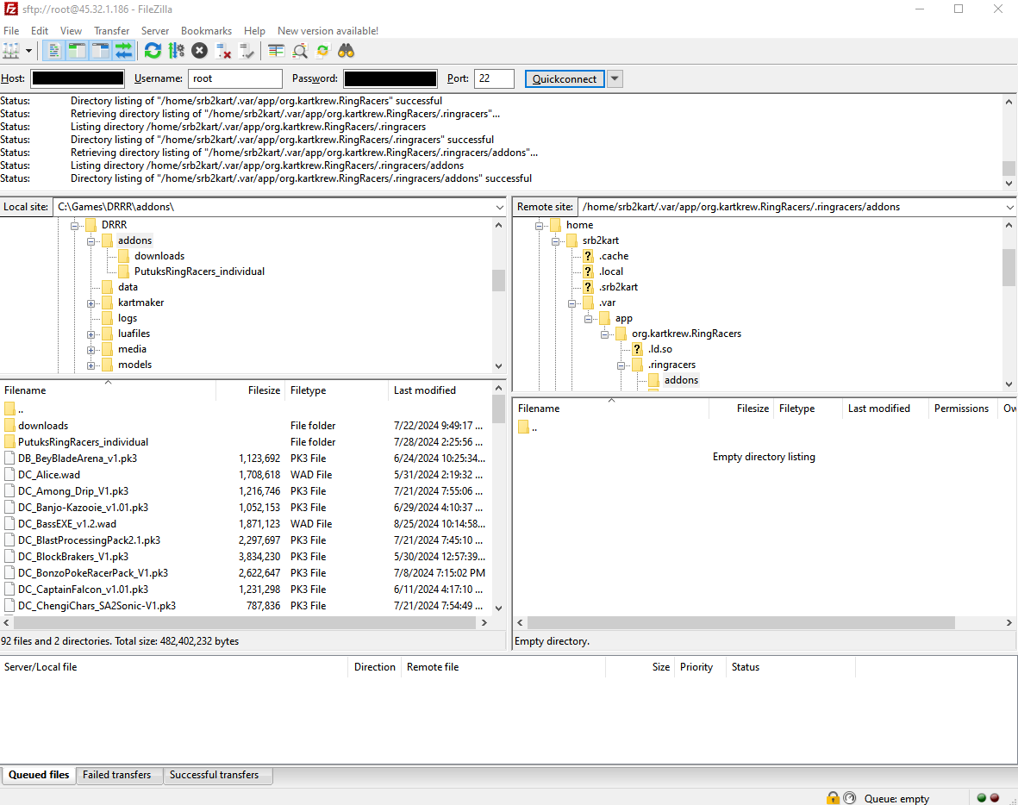Select DC_Alice.wad file

[x=49, y=475]
